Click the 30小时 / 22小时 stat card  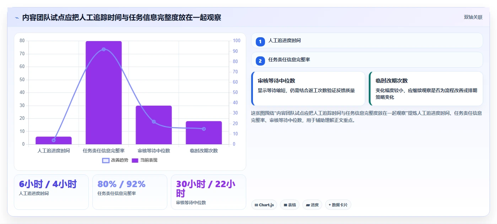(x=209, y=192)
